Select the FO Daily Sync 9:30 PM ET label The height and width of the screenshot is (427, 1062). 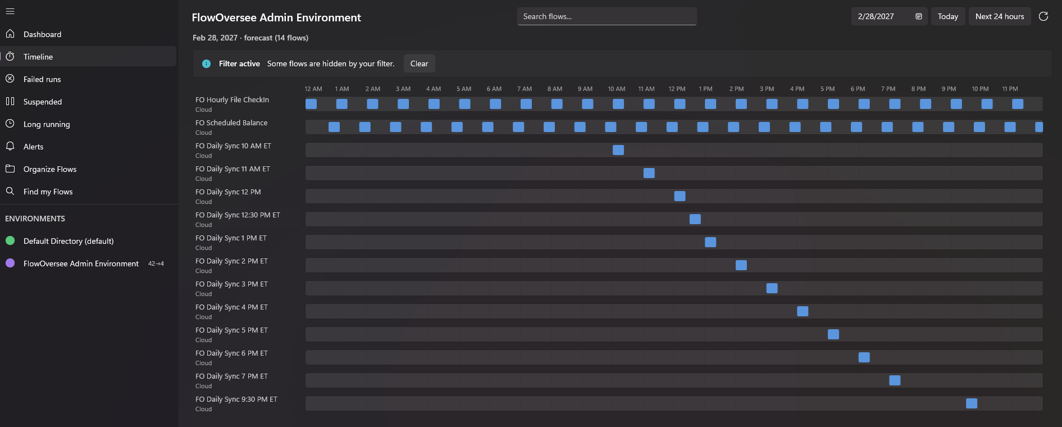click(236, 399)
